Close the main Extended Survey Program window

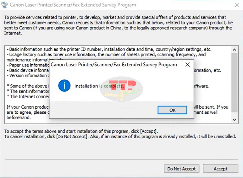coord(237,5)
